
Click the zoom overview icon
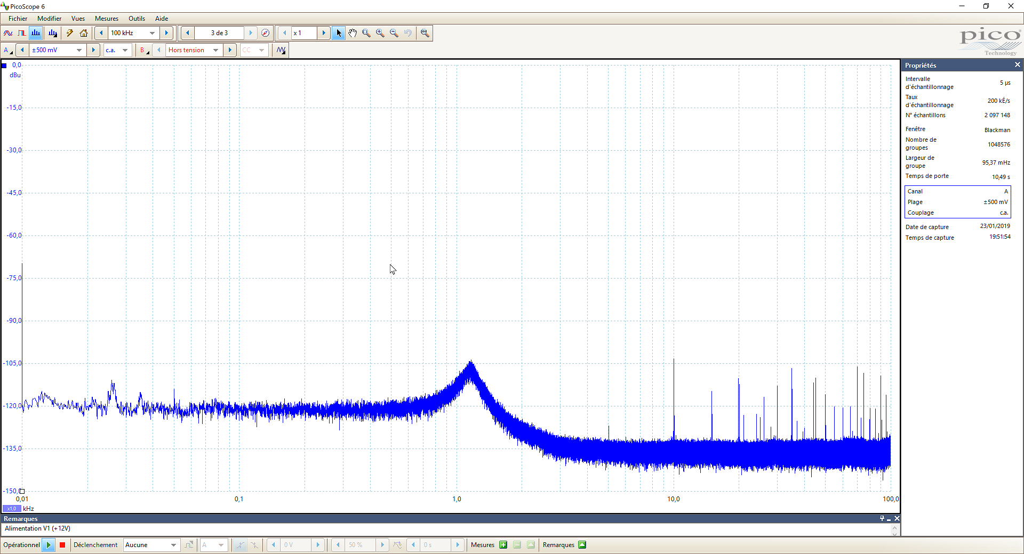coord(425,33)
